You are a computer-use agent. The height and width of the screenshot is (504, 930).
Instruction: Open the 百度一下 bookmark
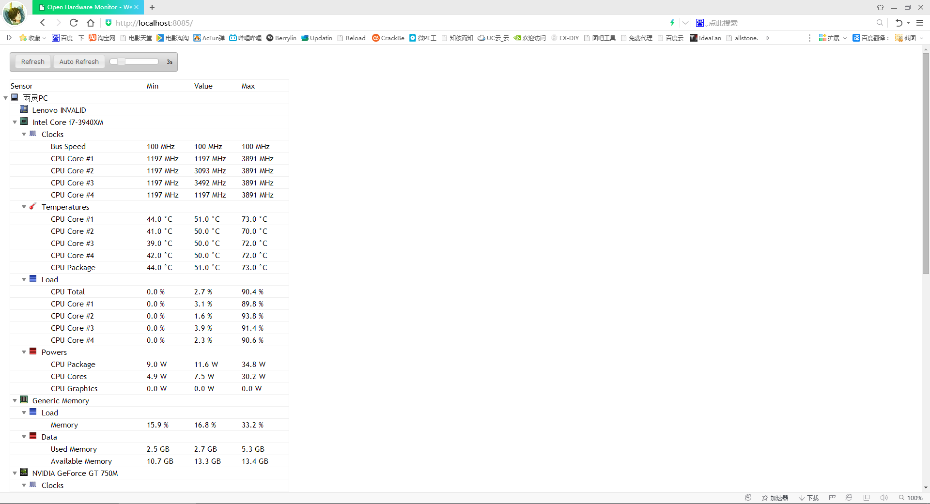pos(68,38)
